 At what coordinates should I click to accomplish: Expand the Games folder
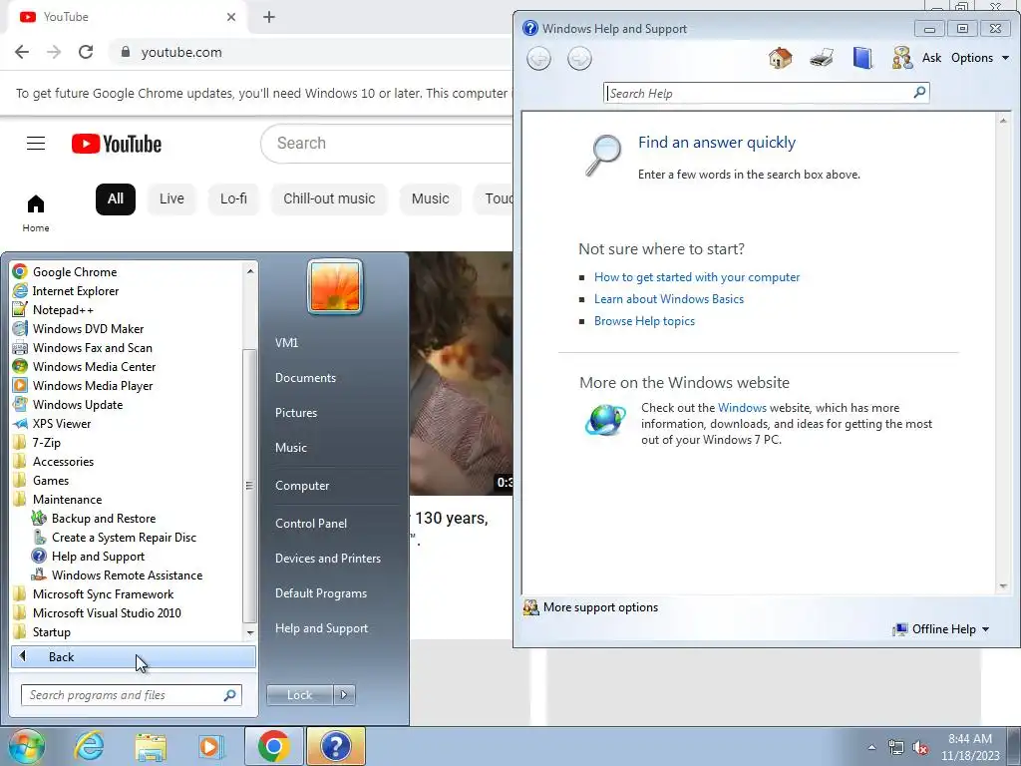click(50, 480)
